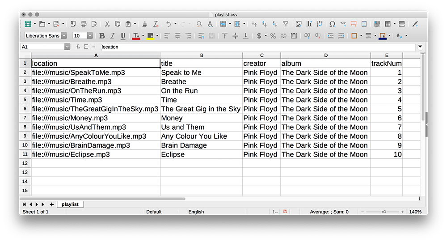Open the Liberation Sans font name dropdown

pyautogui.click(x=64, y=36)
